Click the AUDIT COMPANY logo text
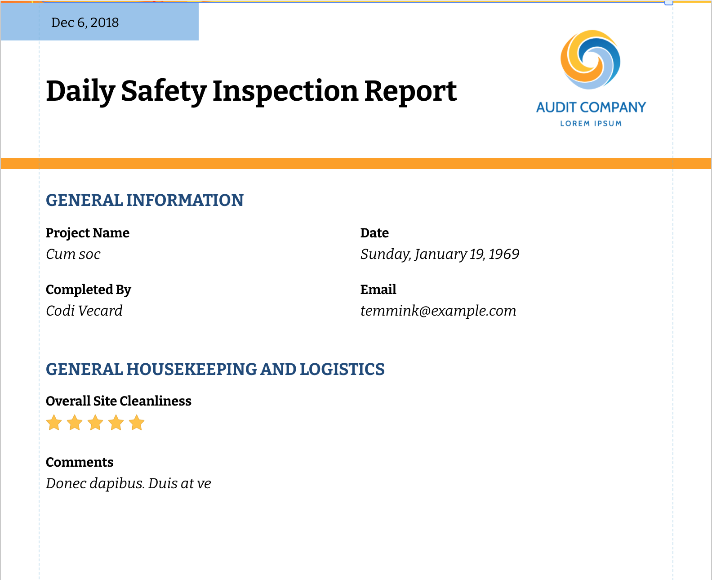Viewport: 712px width, 580px height. [591, 107]
